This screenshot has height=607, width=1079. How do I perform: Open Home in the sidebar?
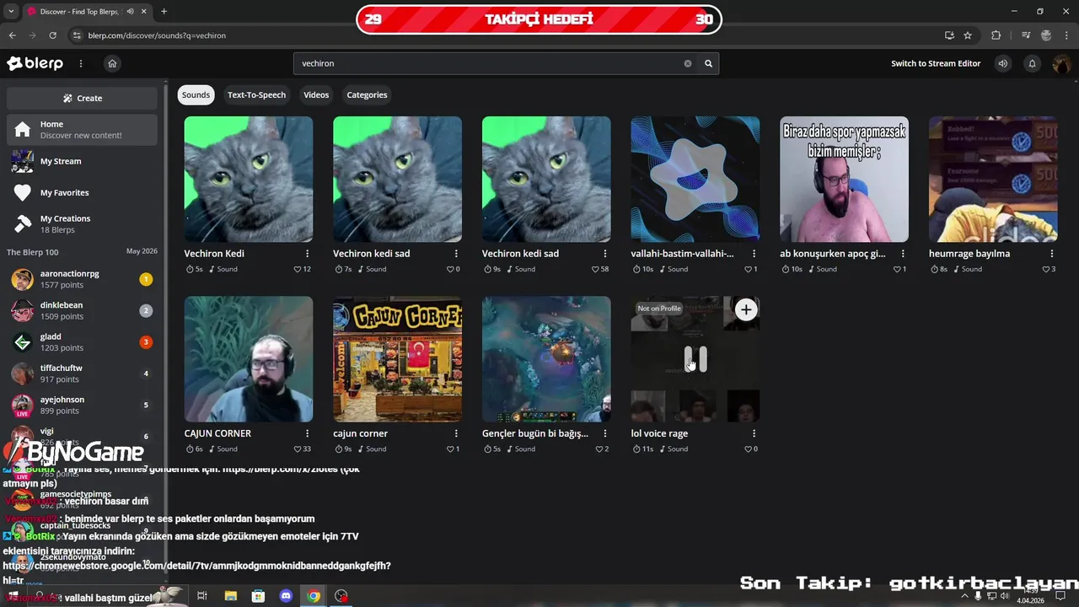(x=82, y=130)
